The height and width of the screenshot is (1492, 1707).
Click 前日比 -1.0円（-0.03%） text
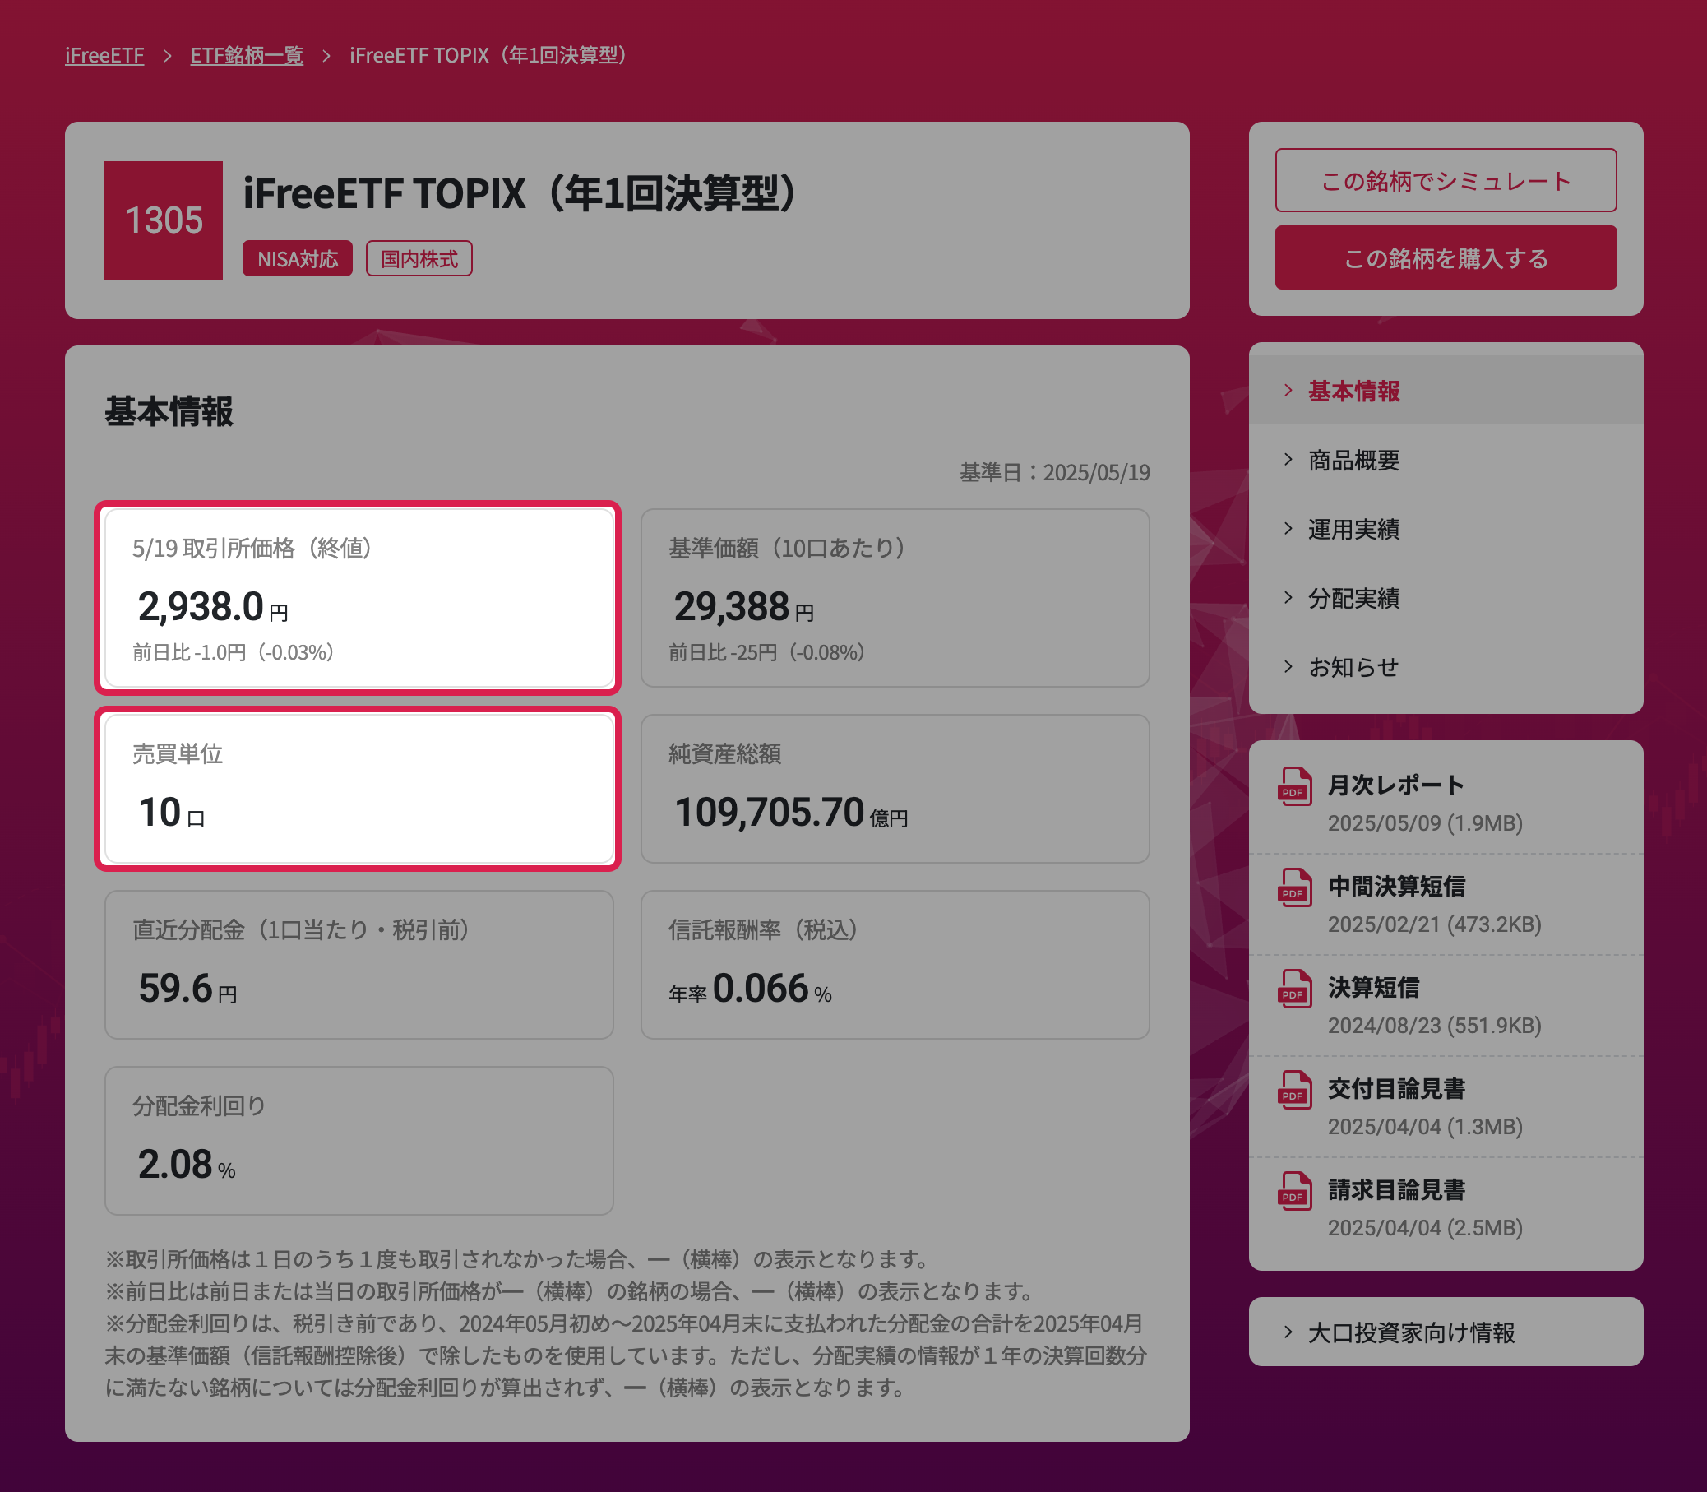click(x=233, y=653)
